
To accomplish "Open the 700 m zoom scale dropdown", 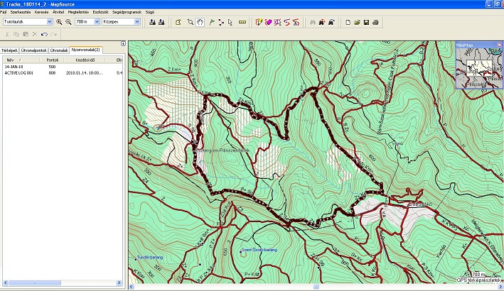I will coord(96,22).
